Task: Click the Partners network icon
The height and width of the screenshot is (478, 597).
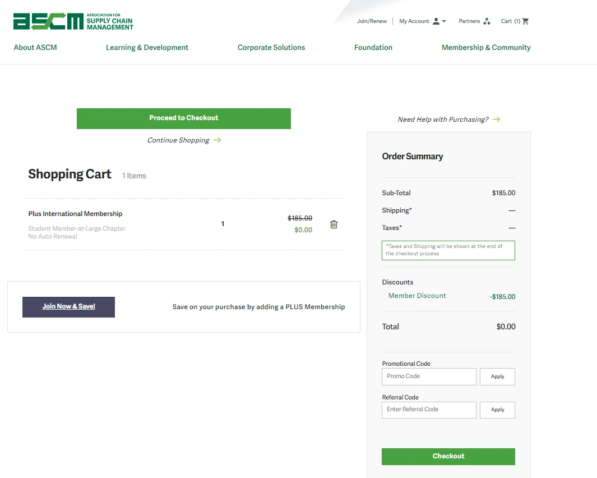Action: coord(487,21)
